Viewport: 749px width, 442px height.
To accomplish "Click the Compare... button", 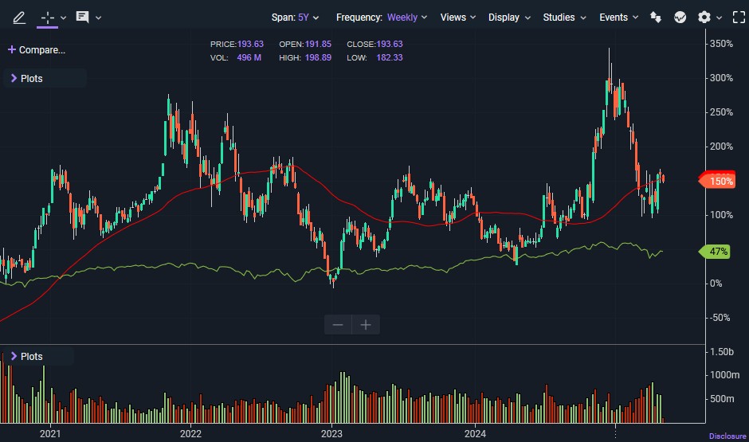I will click(x=37, y=49).
